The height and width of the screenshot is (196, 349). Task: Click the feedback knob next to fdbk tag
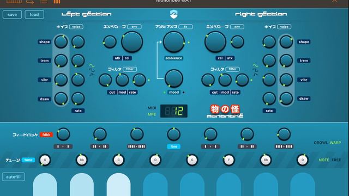click(63, 134)
